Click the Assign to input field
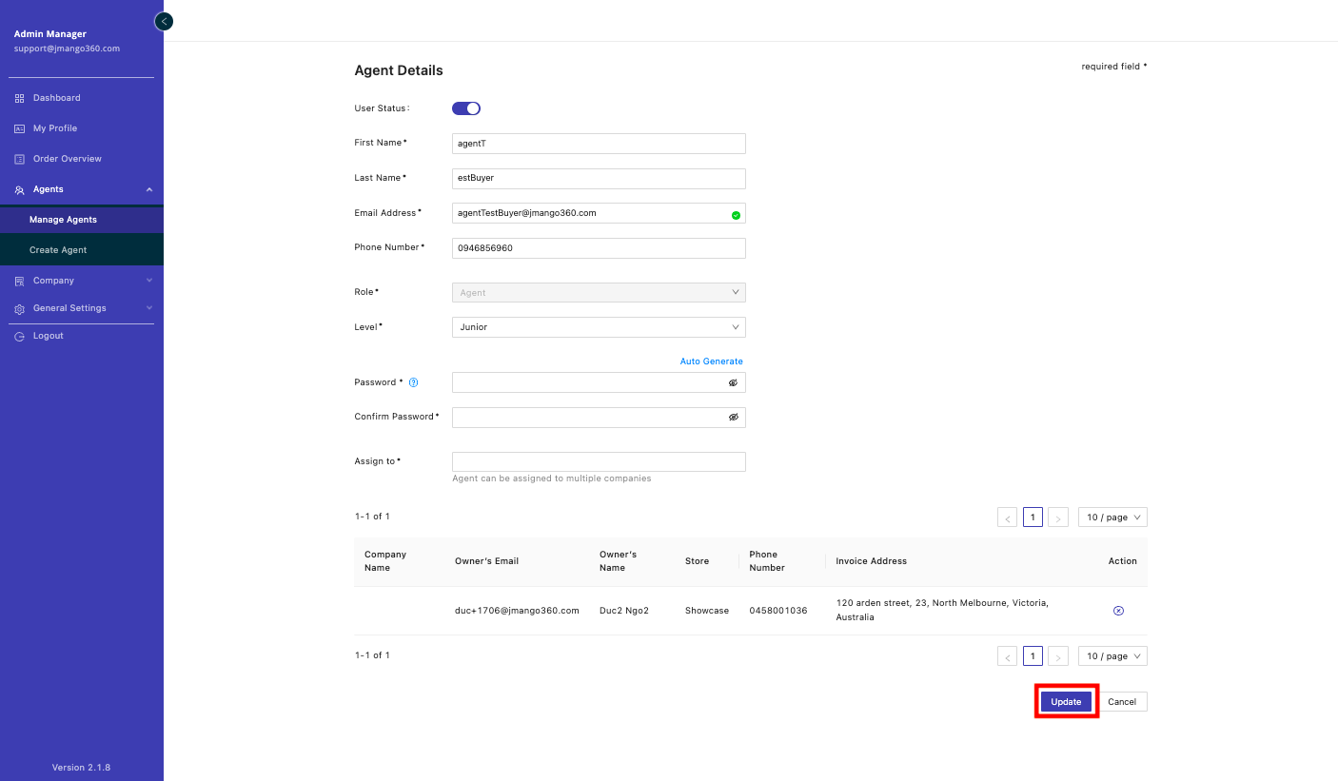Image resolution: width=1338 pixels, height=781 pixels. 598,461
